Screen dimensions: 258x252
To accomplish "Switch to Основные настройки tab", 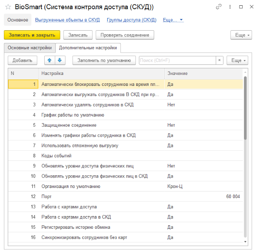I will [30, 48].
